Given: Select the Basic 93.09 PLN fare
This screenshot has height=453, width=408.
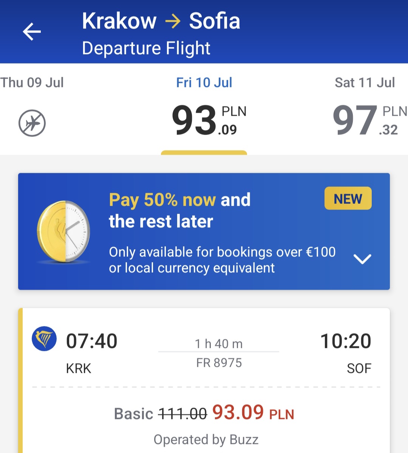Looking at the screenshot, I should pos(204,413).
